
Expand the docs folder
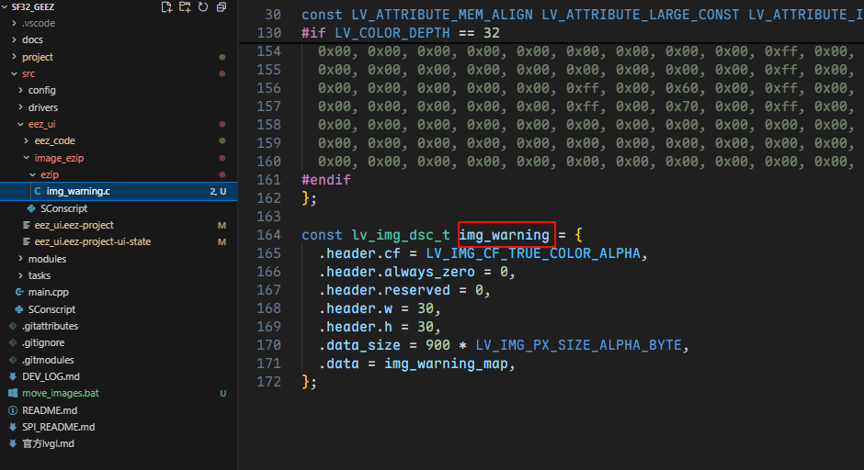click(x=32, y=39)
